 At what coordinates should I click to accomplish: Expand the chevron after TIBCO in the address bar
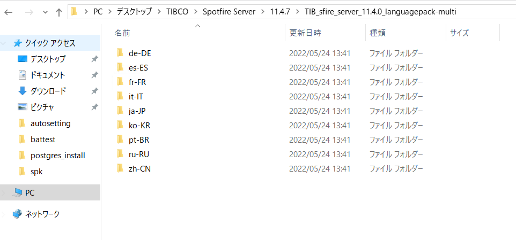click(195, 12)
